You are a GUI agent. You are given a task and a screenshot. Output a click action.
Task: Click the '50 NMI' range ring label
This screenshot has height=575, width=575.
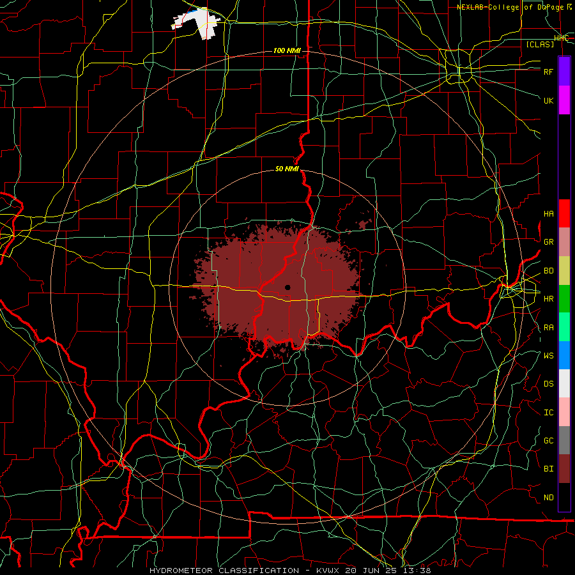(287, 169)
